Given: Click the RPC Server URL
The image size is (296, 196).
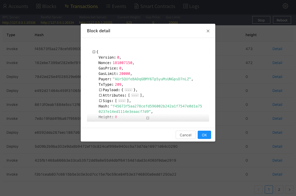Looking at the screenshot, I should pos(19,23).
